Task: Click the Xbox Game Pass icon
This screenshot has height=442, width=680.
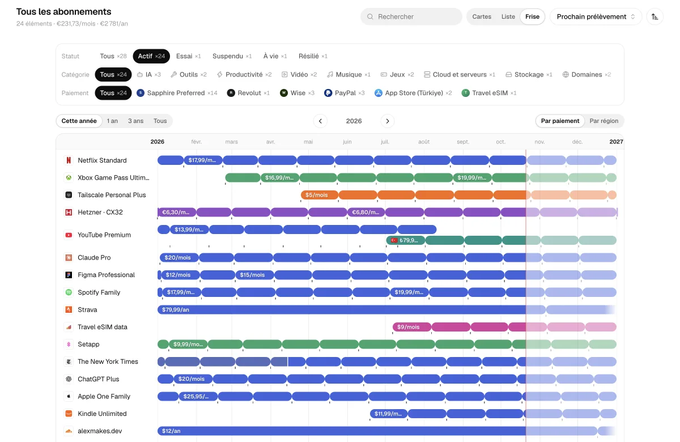Action: point(69,178)
